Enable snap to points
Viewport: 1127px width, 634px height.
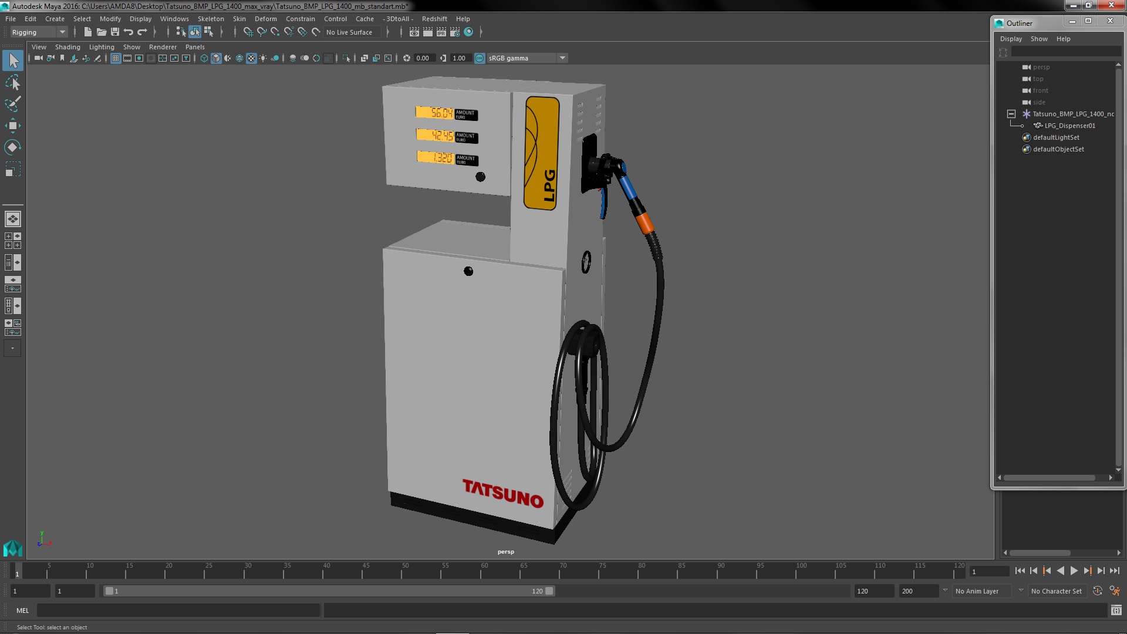click(x=275, y=32)
